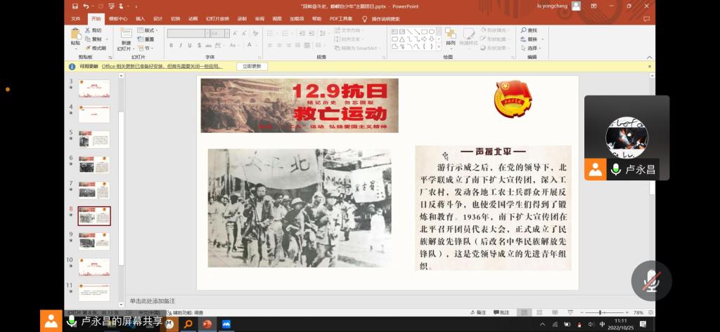Switch to the Transitions (切换) tab

(175, 19)
